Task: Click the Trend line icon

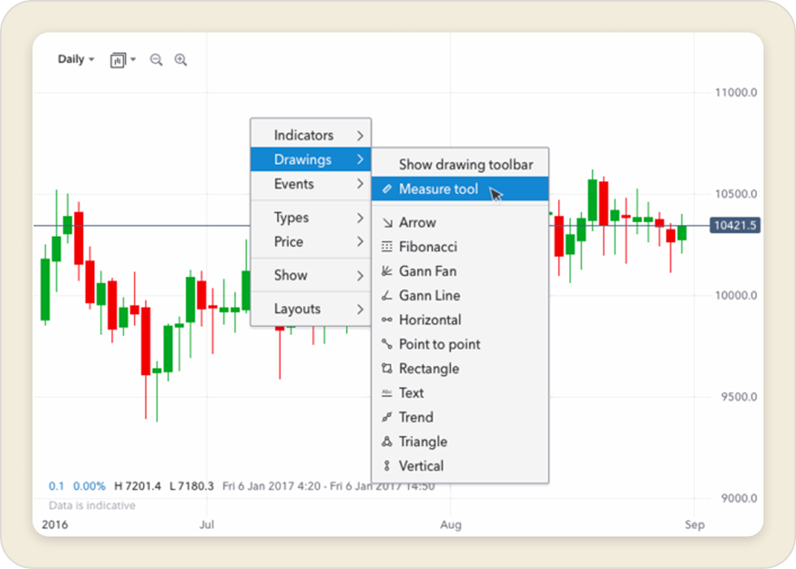Action: (387, 417)
